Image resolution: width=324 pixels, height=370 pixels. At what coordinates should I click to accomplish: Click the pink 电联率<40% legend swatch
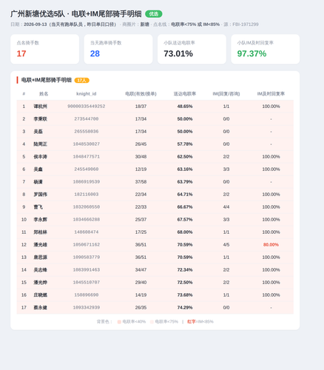[x=119, y=322]
